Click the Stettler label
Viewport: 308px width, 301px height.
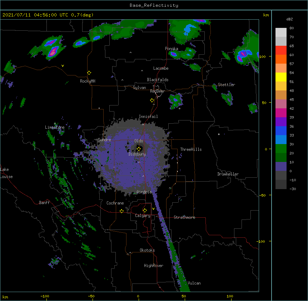click(227, 85)
